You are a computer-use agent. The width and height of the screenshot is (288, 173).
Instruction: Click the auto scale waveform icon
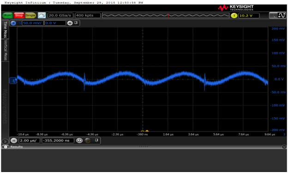pyautogui.click(x=42, y=15)
